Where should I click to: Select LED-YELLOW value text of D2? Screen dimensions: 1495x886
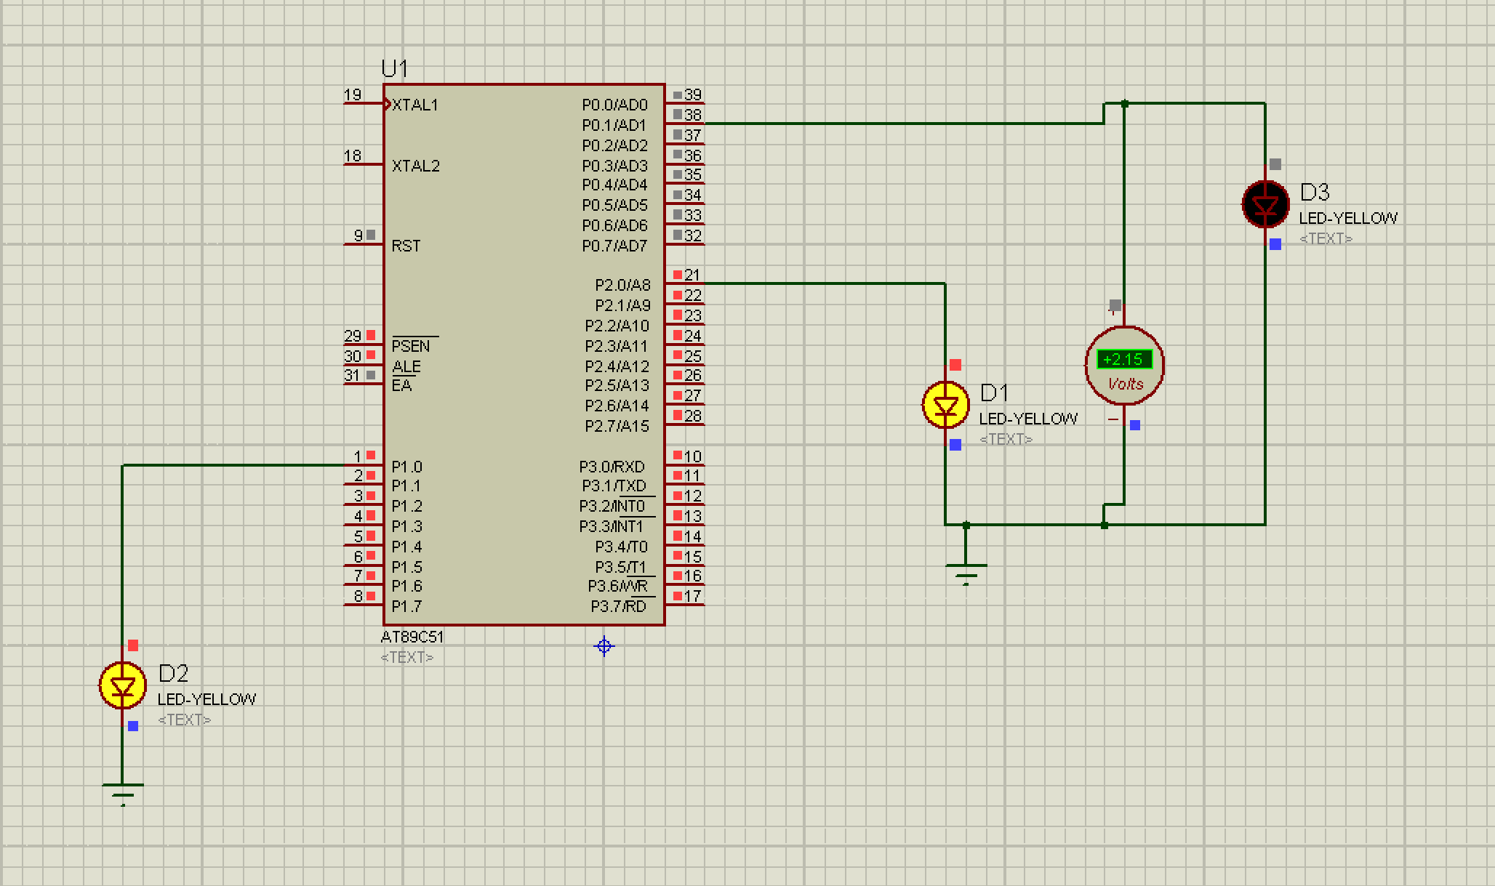click(207, 699)
